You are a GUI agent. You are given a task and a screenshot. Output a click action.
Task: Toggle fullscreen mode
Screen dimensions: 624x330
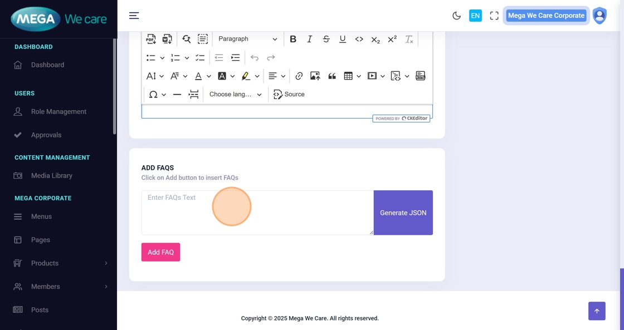(x=494, y=16)
